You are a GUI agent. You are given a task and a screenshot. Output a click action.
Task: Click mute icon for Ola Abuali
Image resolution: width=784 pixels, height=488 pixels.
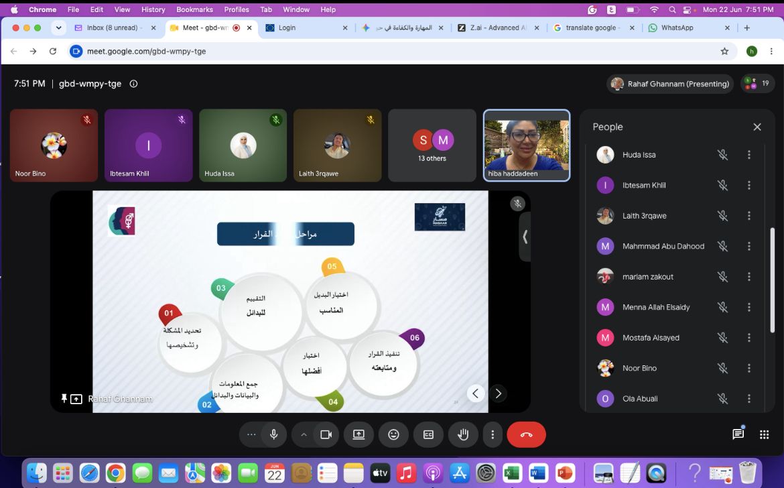[x=722, y=398]
